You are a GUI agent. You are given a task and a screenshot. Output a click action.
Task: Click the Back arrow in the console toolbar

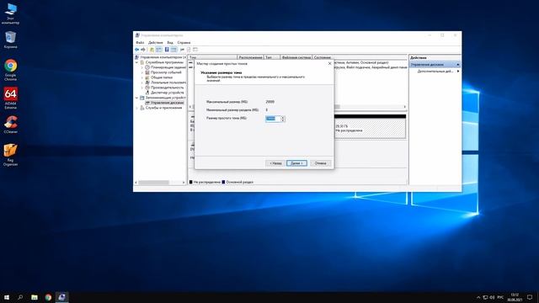pos(136,50)
